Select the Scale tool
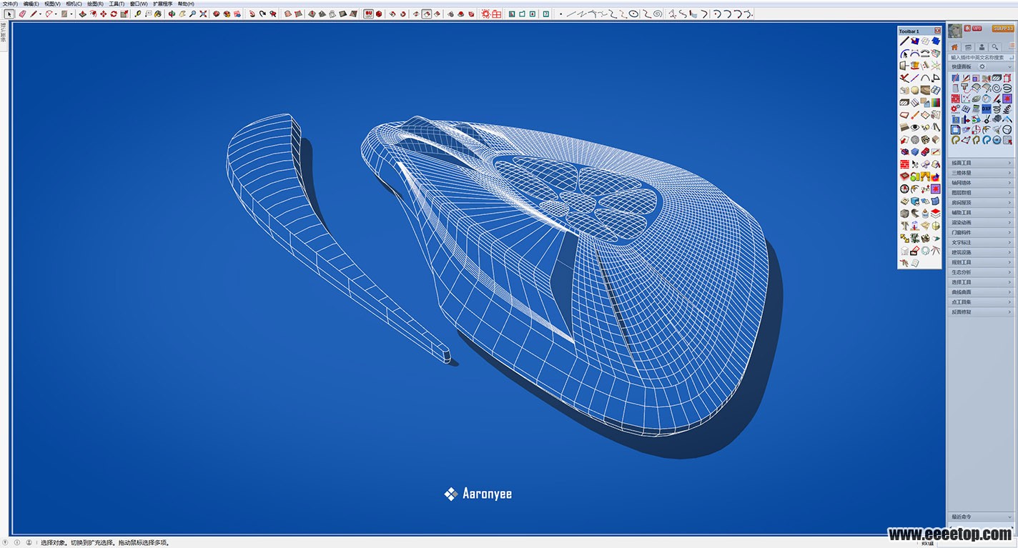The width and height of the screenshot is (1018, 548). (125, 14)
